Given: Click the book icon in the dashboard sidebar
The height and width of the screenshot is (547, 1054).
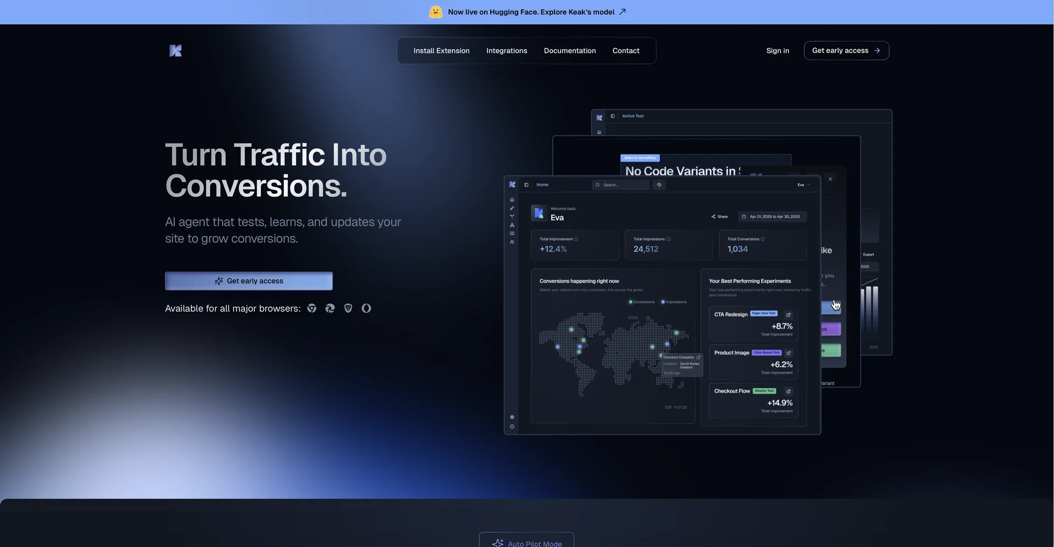Looking at the screenshot, I should (x=512, y=233).
